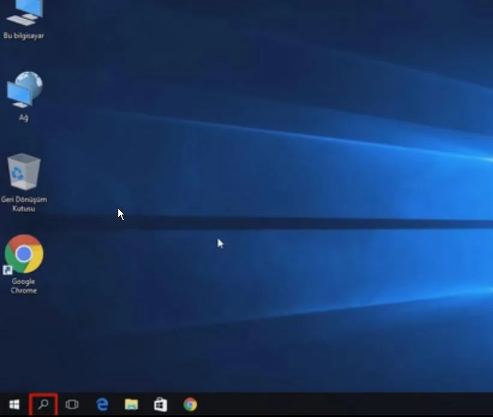Open Microsoft Store from the taskbar
This screenshot has width=493, height=417.
pos(160,404)
